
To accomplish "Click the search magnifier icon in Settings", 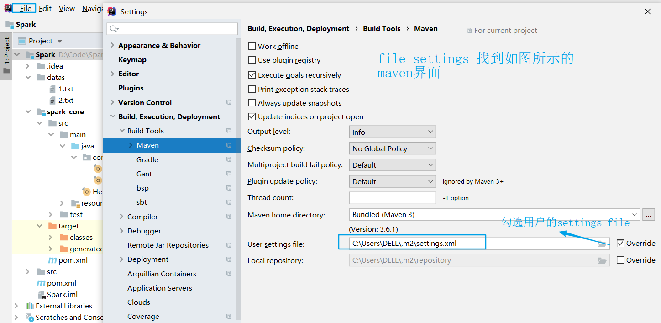I will tap(114, 29).
